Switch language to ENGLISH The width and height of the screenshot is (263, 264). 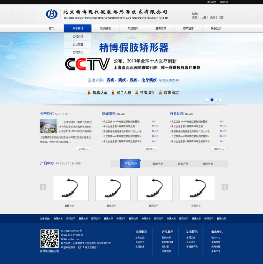click(224, 2)
